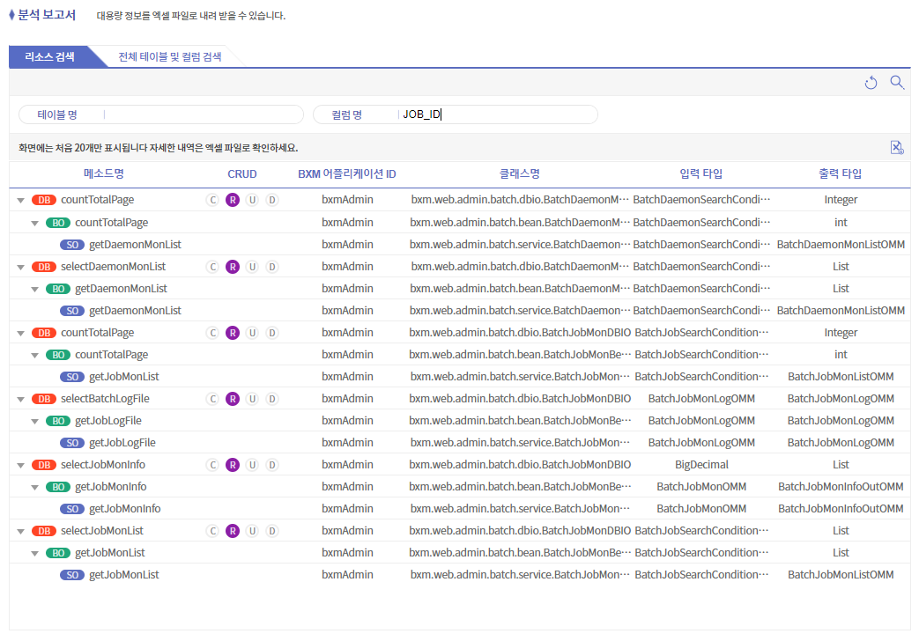The width and height of the screenshot is (919, 641).
Task: Collapse the getJobMonInfo BO row
Action: click(x=35, y=488)
